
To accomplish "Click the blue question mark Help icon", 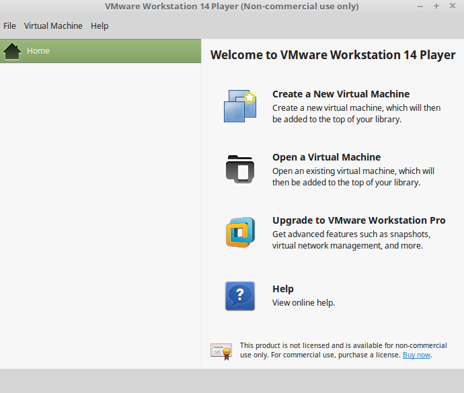I will pos(240,296).
